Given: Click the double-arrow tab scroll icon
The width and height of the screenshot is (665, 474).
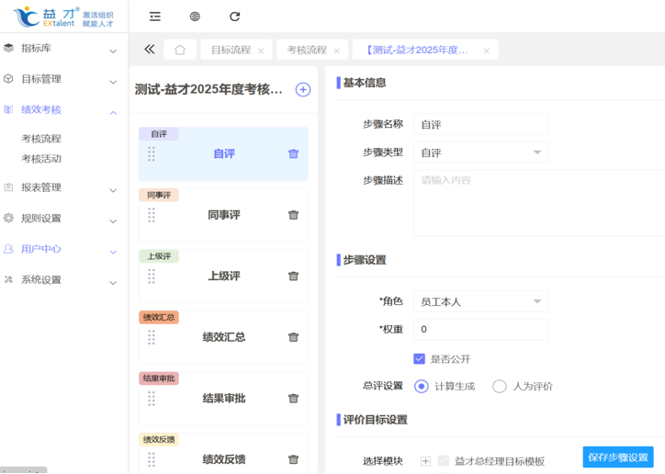Looking at the screenshot, I should tap(150, 50).
